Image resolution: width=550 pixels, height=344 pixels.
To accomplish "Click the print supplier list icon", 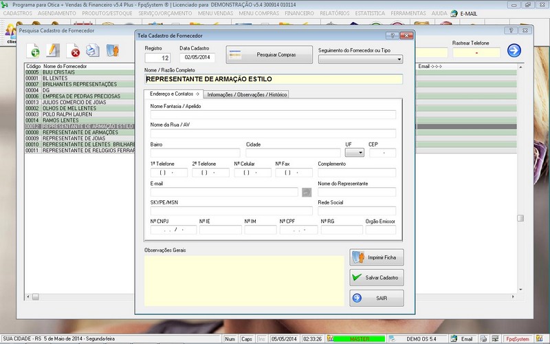I will [92, 50].
